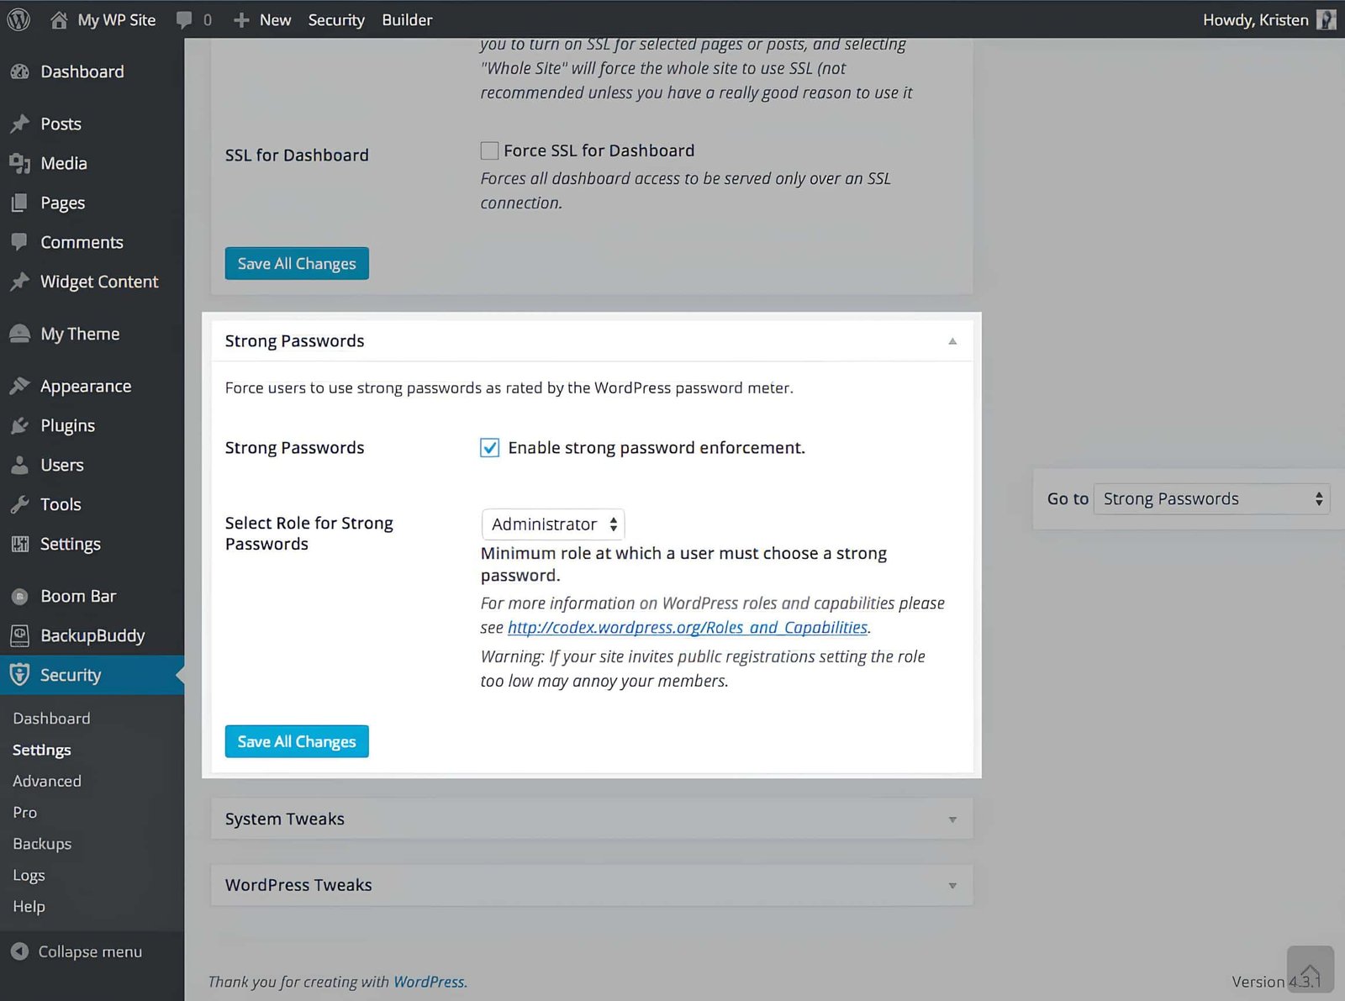Open Builder from the top admin bar

407,19
